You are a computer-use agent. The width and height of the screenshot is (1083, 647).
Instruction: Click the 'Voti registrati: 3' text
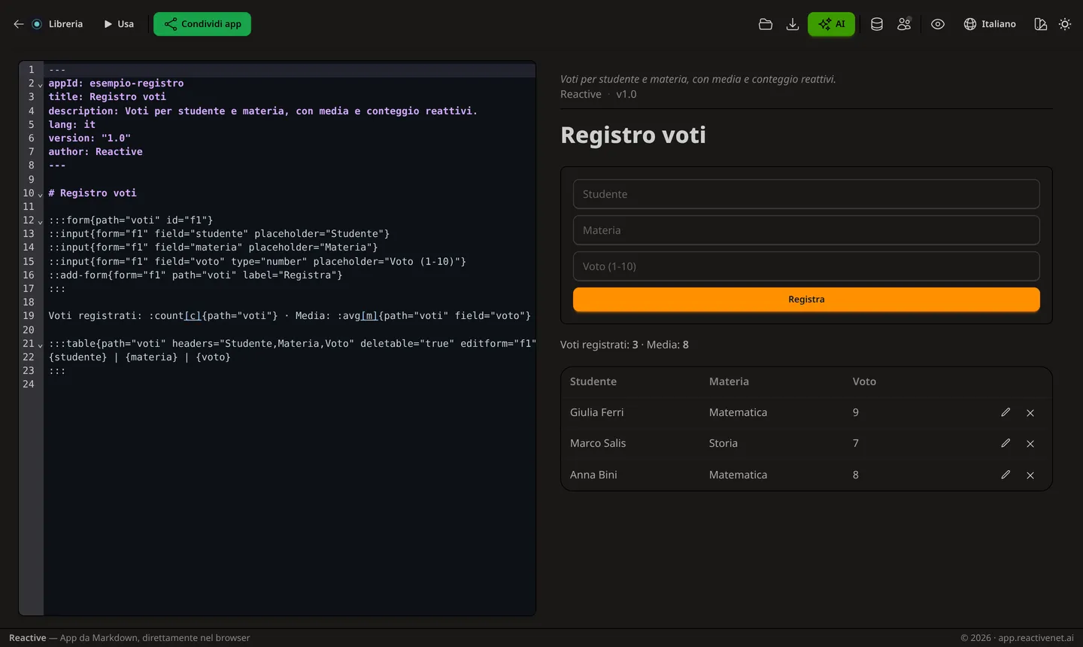tap(599, 345)
